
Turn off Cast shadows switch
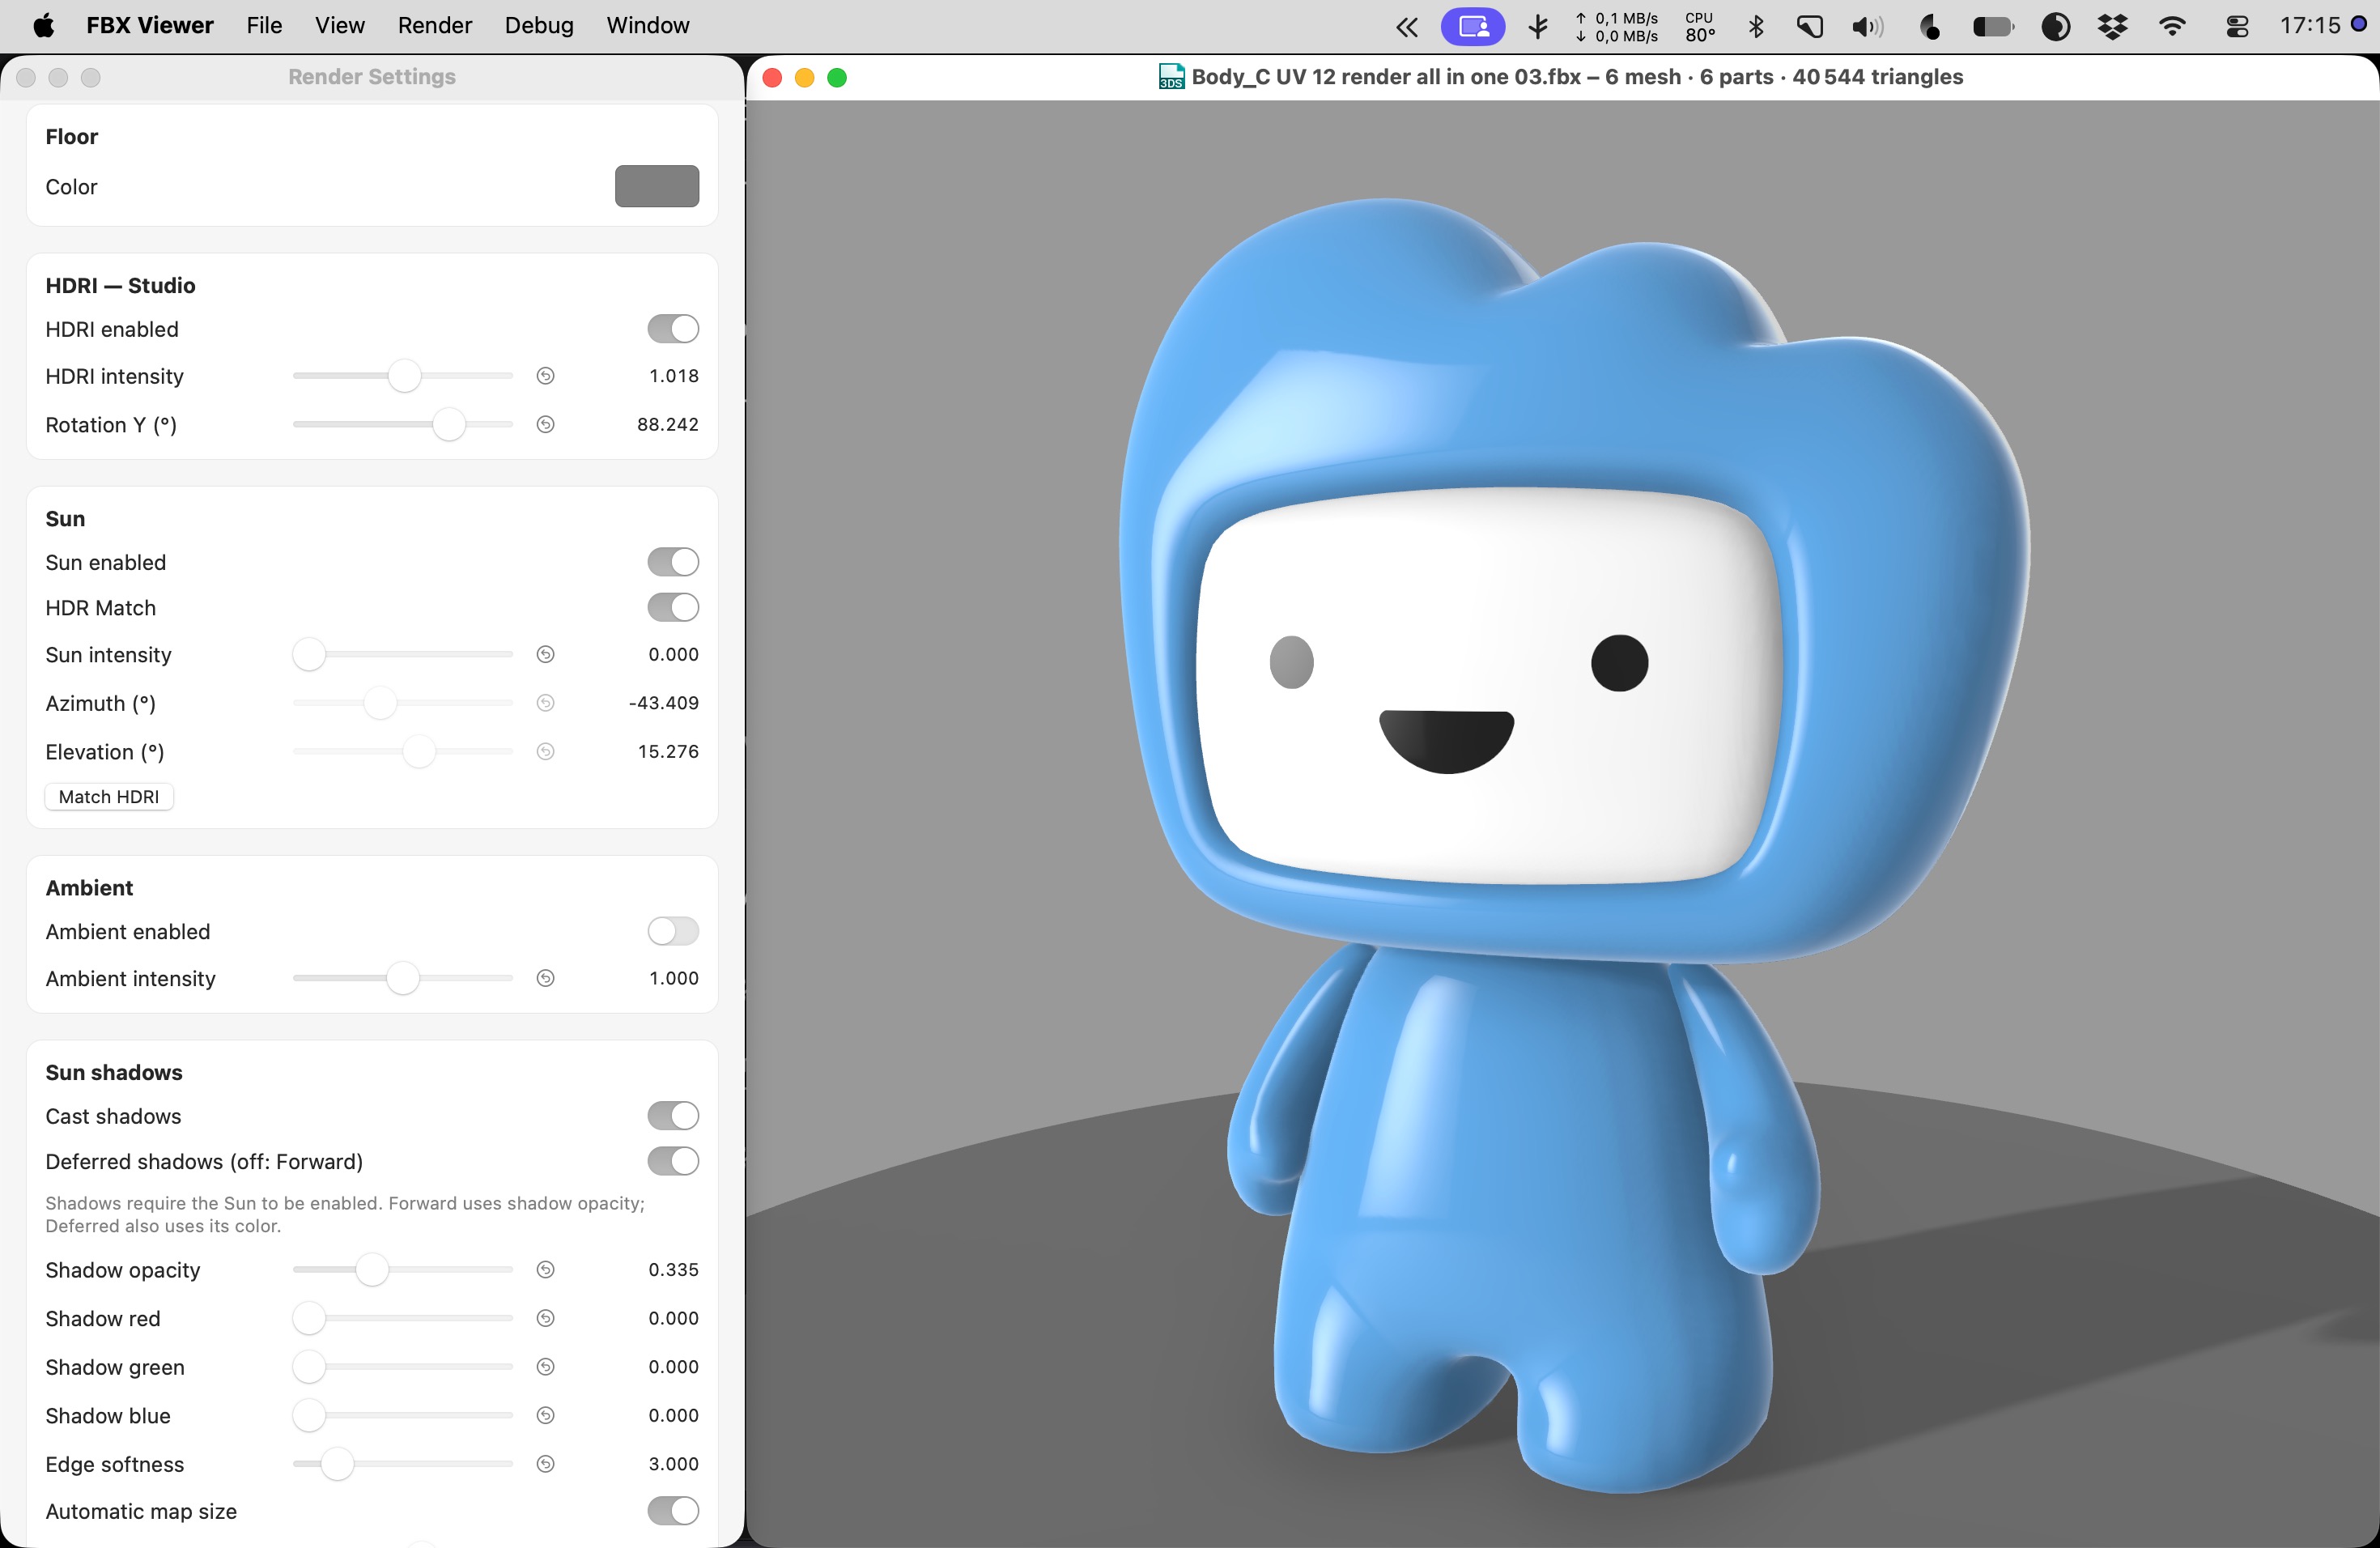coord(673,1116)
